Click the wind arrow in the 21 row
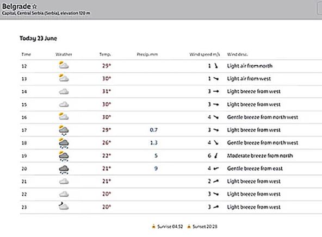 point(216,181)
